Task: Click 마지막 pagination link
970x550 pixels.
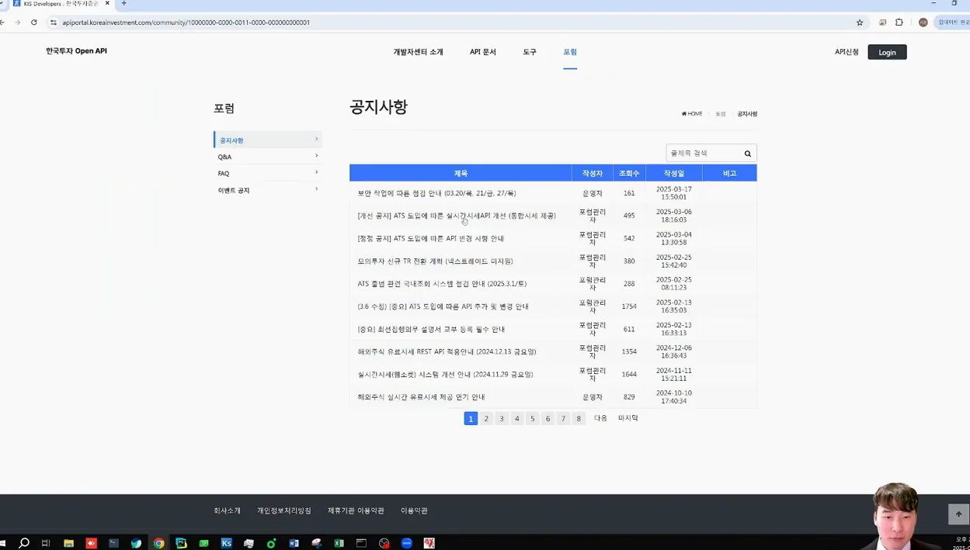Action: 628,418
